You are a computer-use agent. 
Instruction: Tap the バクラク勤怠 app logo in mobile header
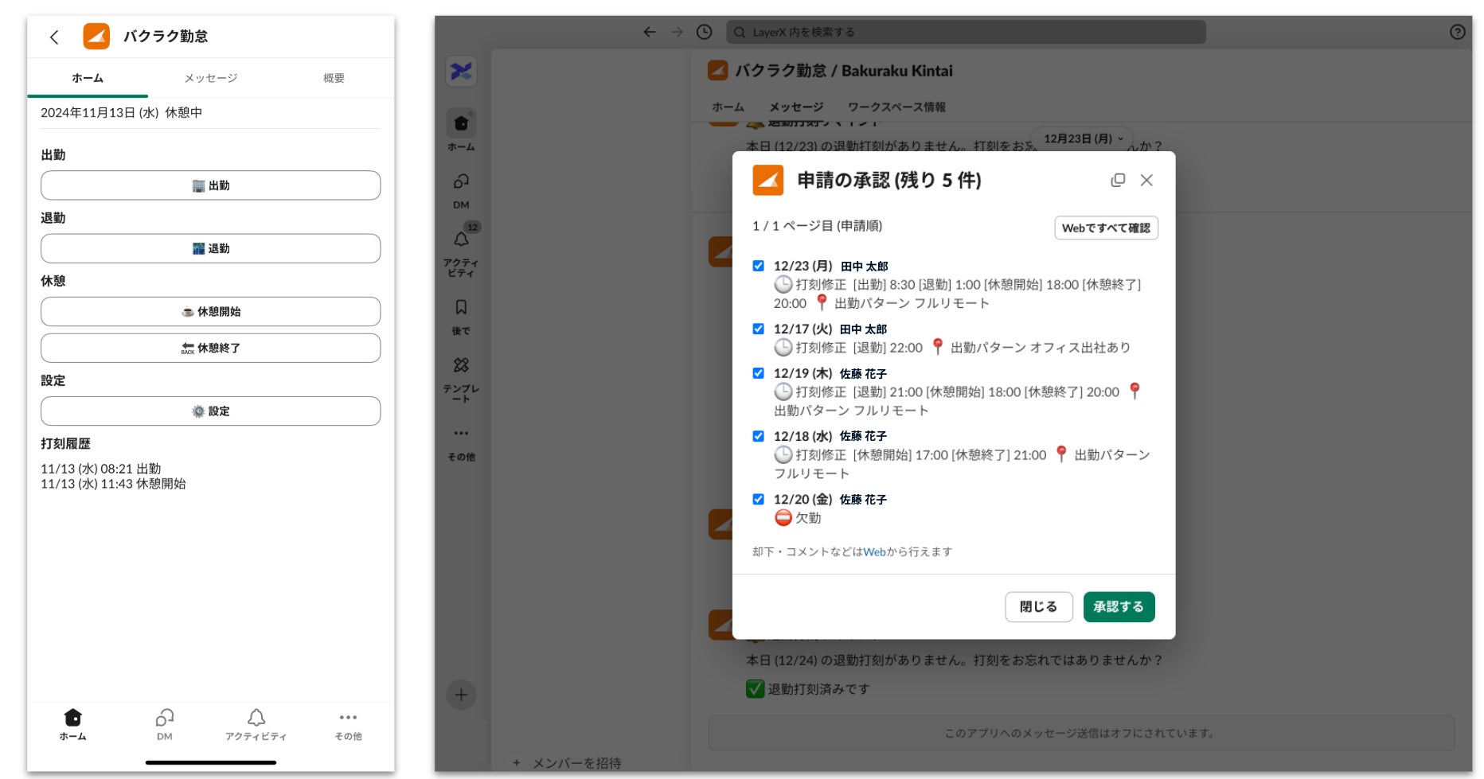point(96,37)
